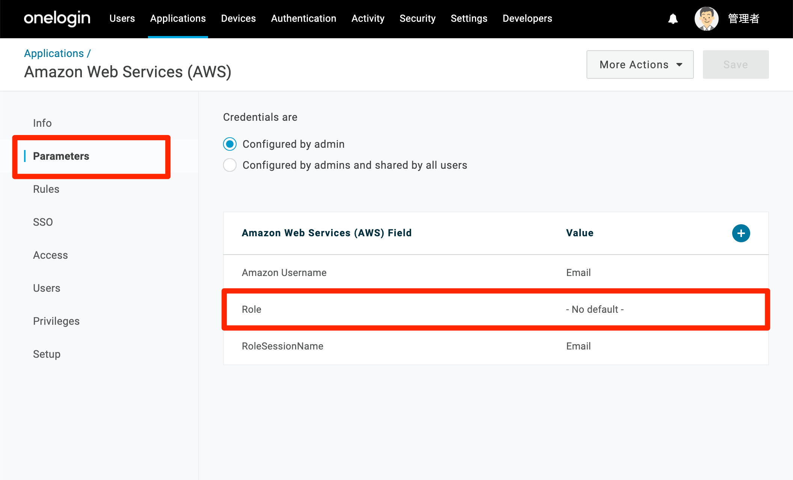The width and height of the screenshot is (793, 480).
Task: Expand the More Actions dropdown
Action: 640,64
